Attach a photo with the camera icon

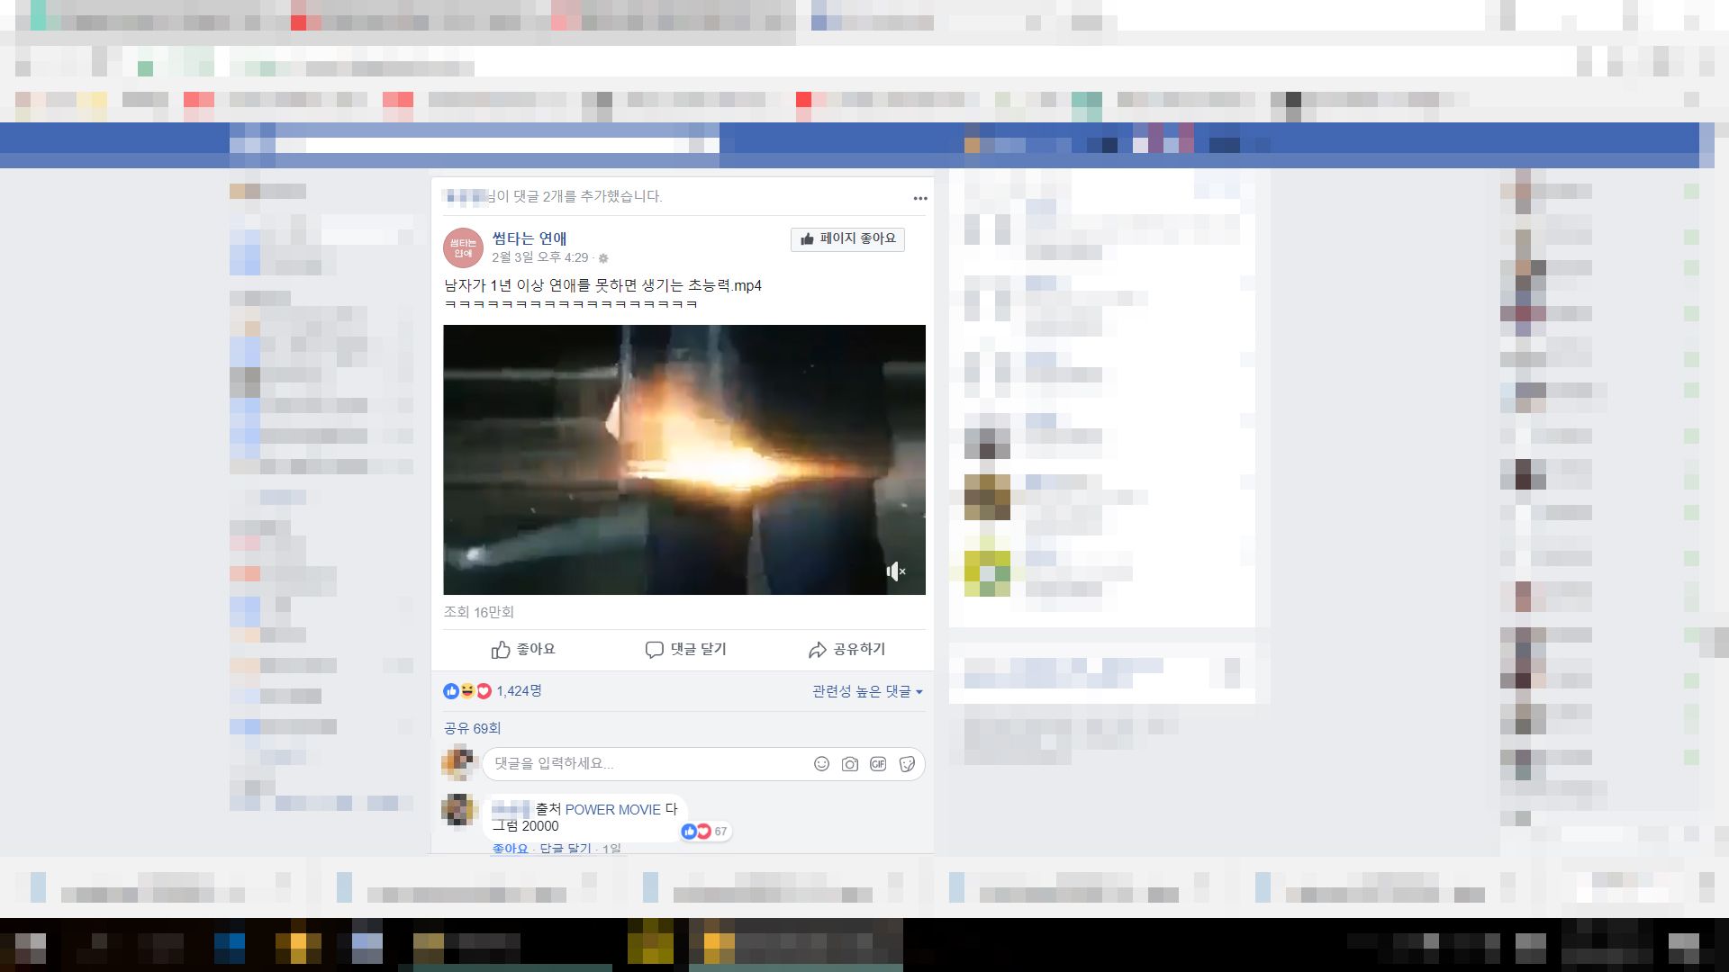[x=849, y=764]
